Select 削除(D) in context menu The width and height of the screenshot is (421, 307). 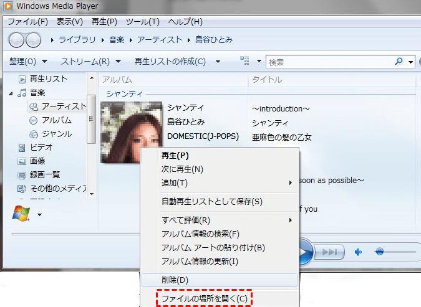(175, 280)
